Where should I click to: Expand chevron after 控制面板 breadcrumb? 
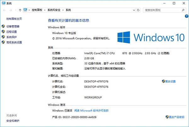(45, 10)
